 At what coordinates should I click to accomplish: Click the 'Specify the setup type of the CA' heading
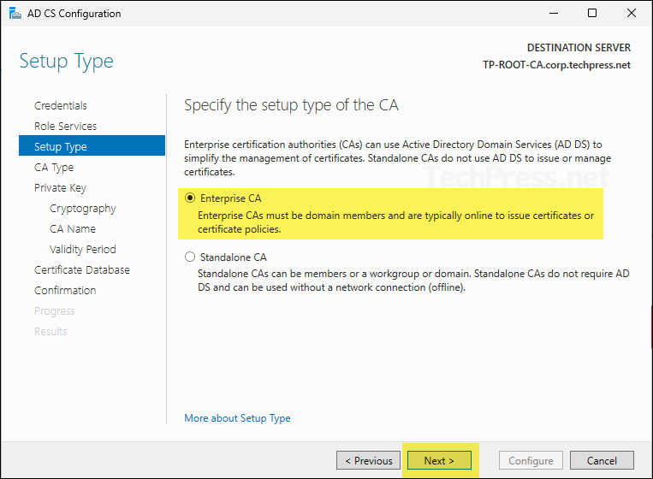tap(291, 105)
